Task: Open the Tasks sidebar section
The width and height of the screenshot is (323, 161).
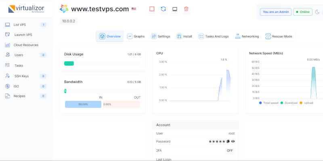Action: [x=19, y=65]
